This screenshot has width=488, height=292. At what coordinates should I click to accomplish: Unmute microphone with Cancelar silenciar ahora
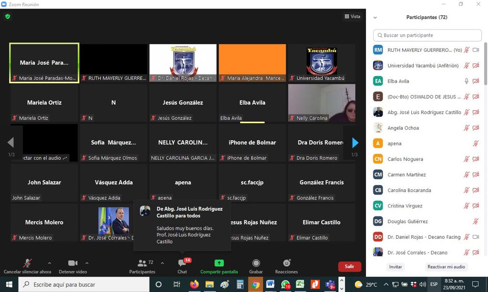[28, 263]
